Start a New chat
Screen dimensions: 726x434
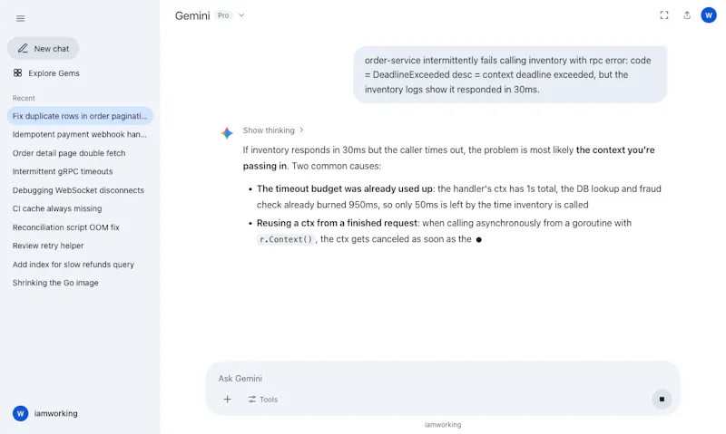[x=43, y=49]
